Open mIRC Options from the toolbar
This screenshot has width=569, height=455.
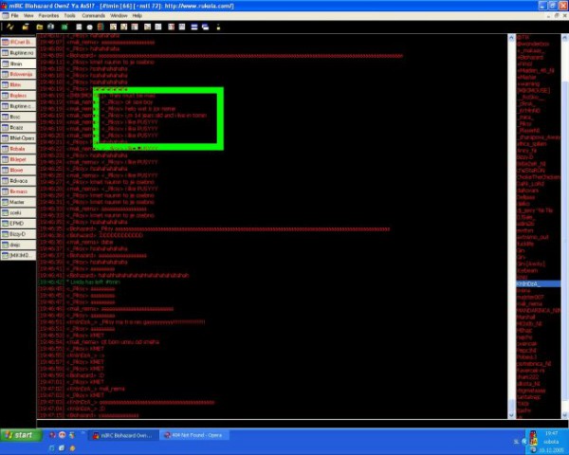25,27
